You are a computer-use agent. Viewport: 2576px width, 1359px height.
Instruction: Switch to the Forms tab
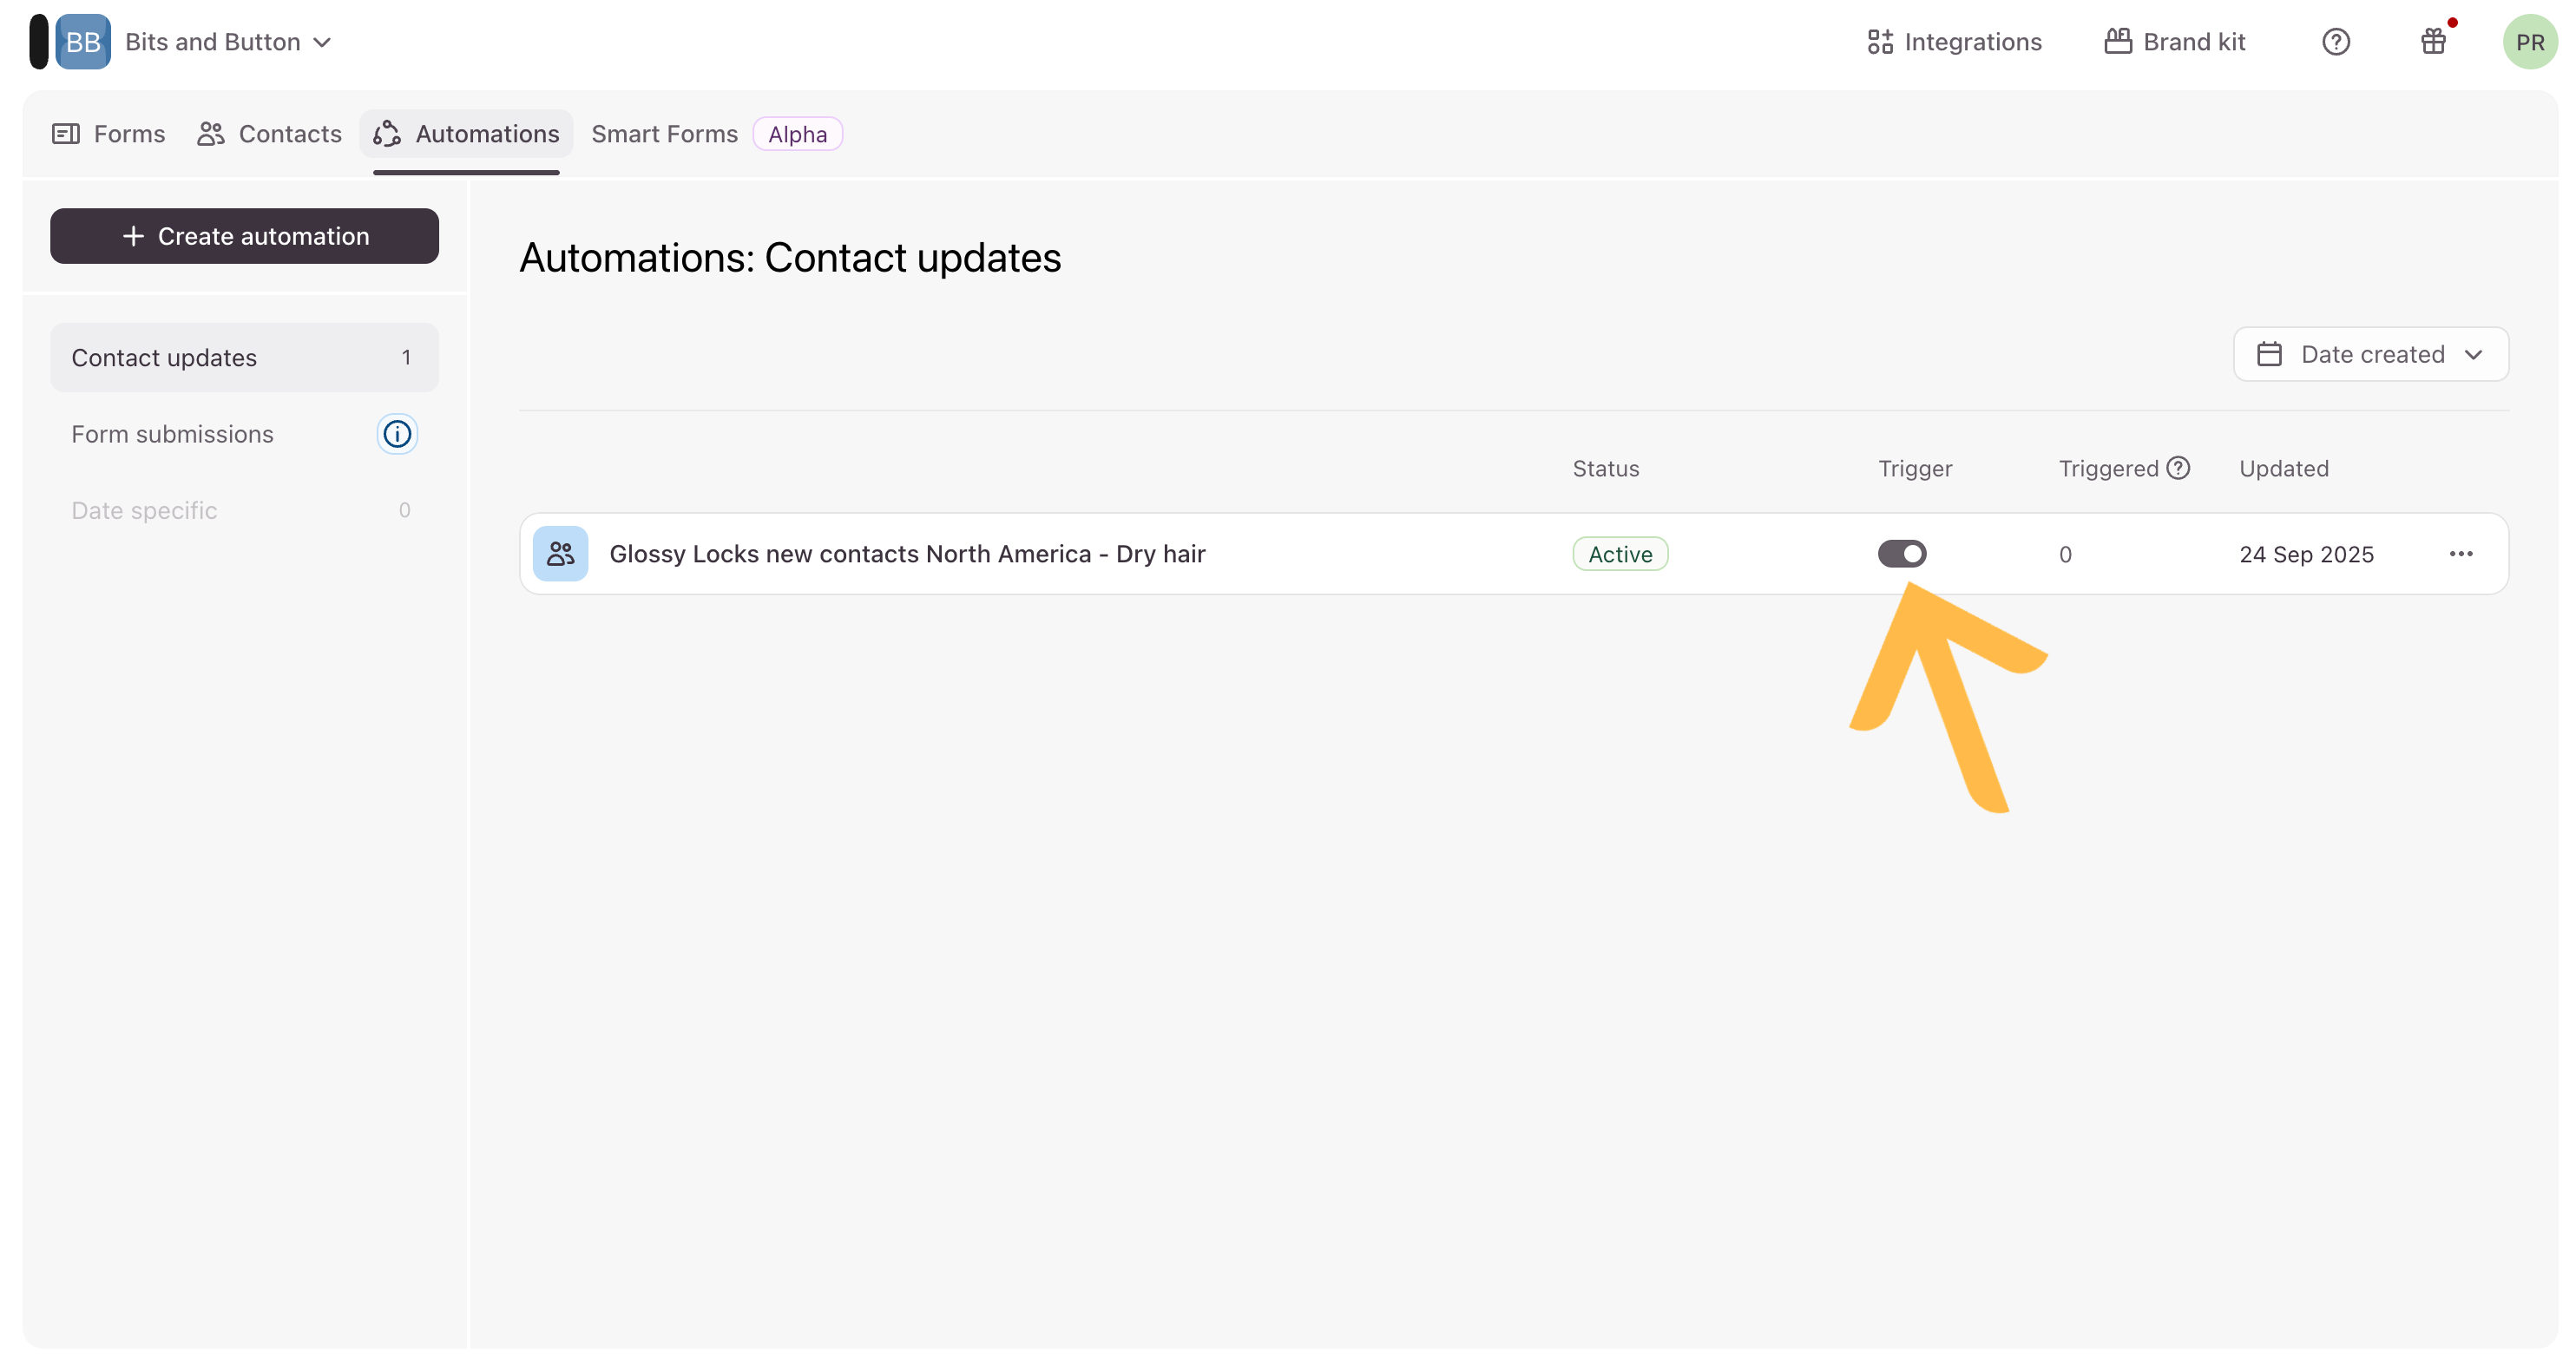[109, 134]
